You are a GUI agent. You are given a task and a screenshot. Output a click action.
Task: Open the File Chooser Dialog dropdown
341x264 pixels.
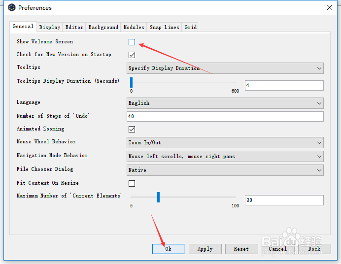pyautogui.click(x=225, y=170)
